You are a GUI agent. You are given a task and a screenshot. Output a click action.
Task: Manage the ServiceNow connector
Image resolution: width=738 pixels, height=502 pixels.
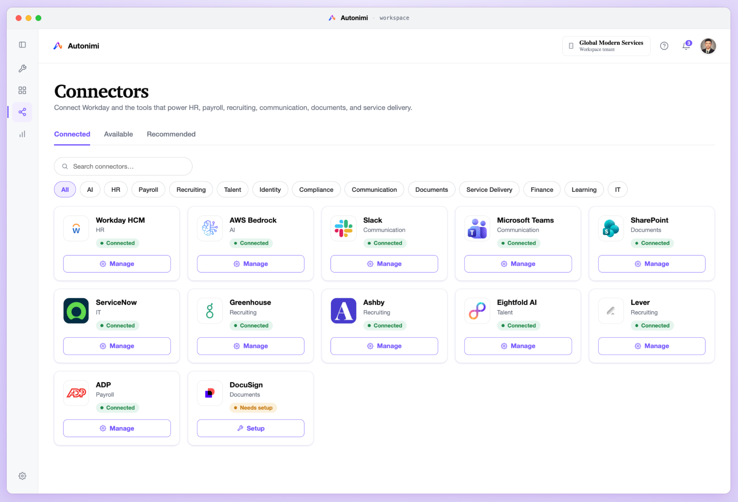[117, 346]
